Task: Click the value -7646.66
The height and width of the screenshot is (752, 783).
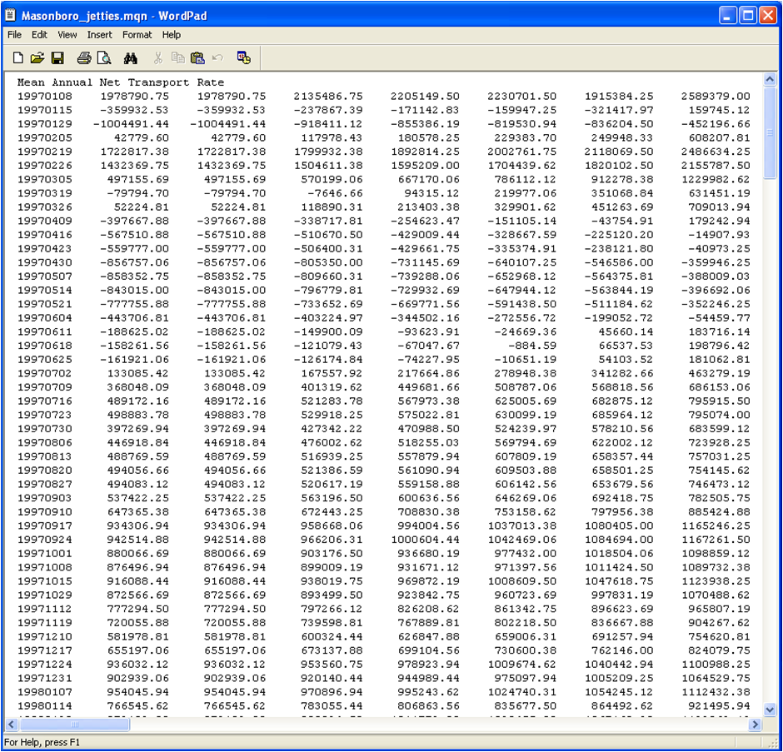Action: click(x=335, y=192)
